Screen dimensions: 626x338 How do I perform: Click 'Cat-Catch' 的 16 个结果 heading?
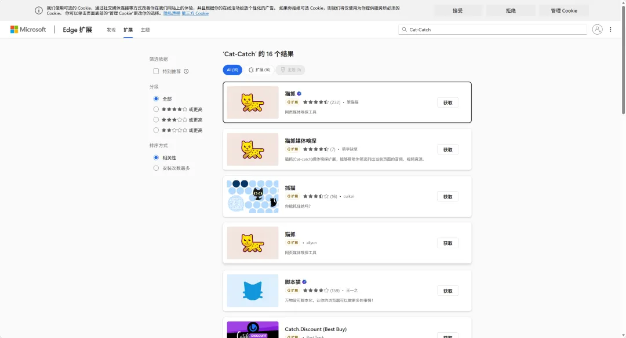tap(258, 54)
